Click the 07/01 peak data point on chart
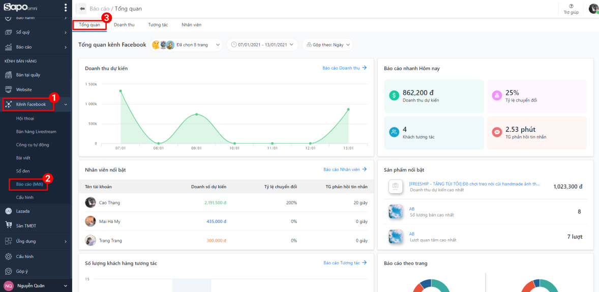Image resolution: width=599 pixels, height=292 pixels. point(121,91)
